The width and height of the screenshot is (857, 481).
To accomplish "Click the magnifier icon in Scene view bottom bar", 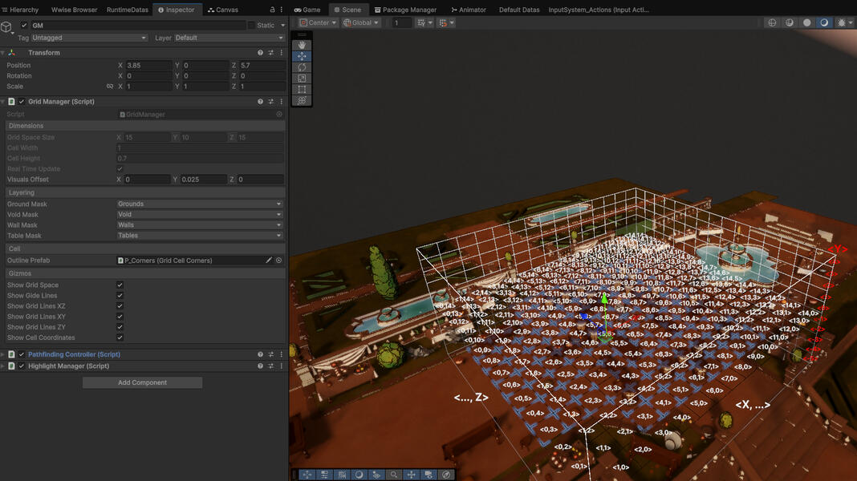I will (393, 474).
